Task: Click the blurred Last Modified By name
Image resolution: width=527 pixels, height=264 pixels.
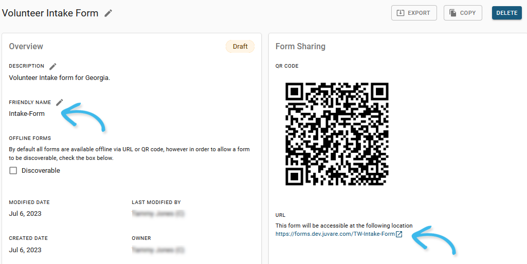Action: [158, 214]
